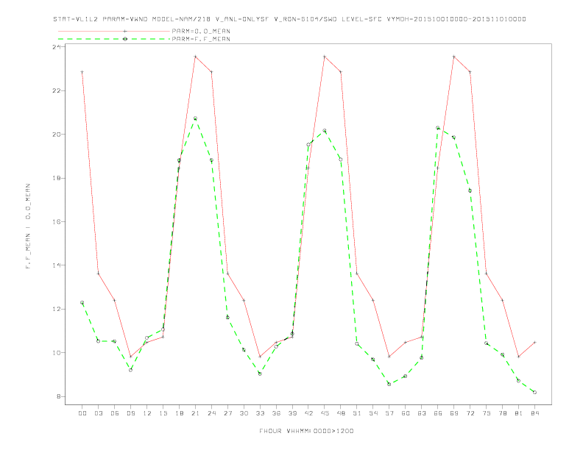Click the chart title line starting STAT=VL1L2
The height and width of the screenshot is (450, 583).
(289, 19)
